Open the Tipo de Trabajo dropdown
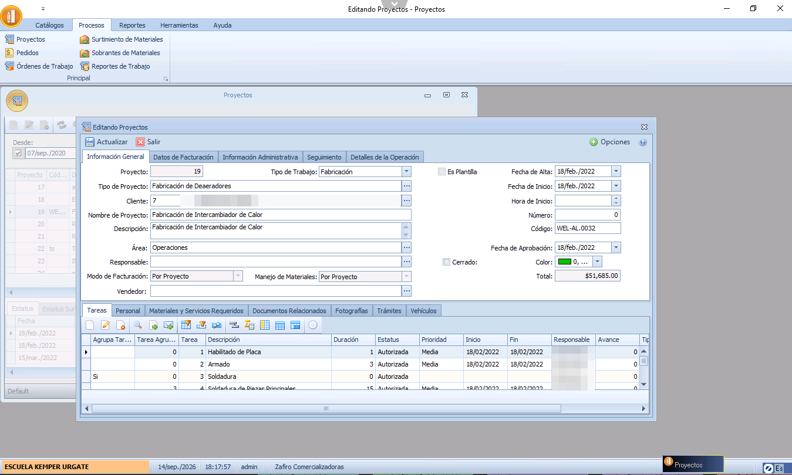The height and width of the screenshot is (475, 792). (x=406, y=172)
